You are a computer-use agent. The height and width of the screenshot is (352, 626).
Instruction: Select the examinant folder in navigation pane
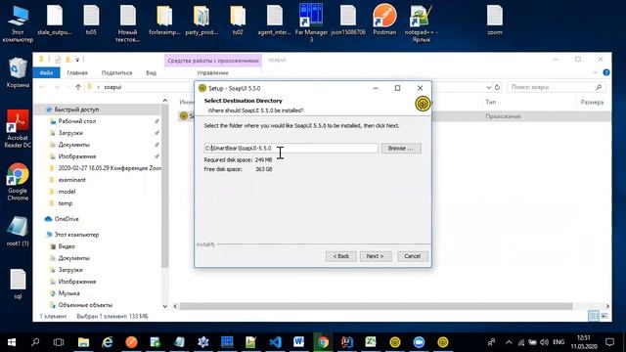point(71,180)
